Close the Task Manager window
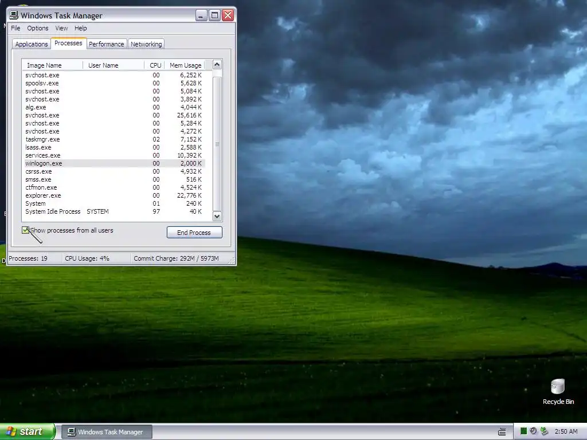The height and width of the screenshot is (440, 587). coord(228,15)
